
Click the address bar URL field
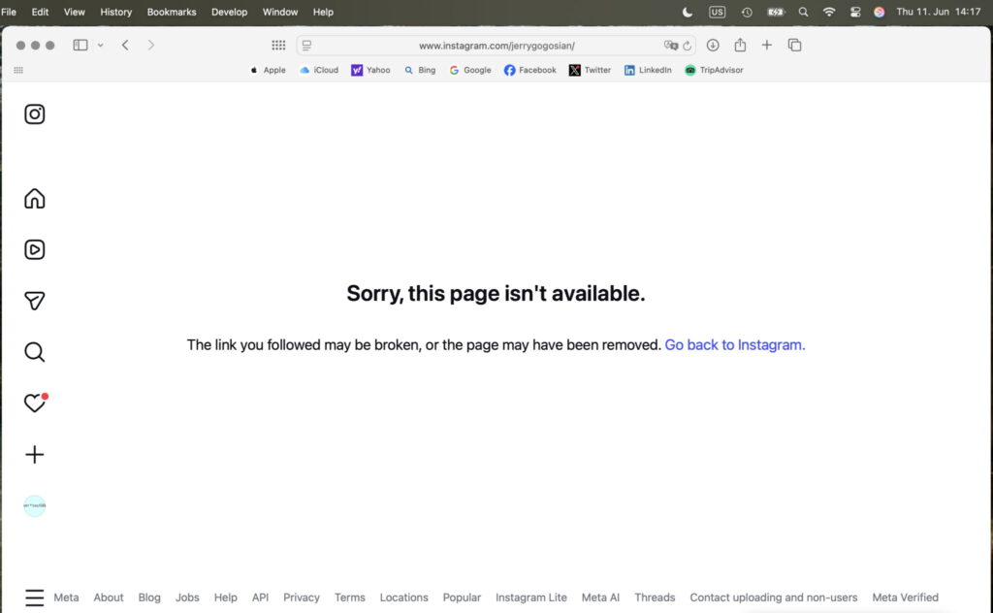[x=496, y=46]
